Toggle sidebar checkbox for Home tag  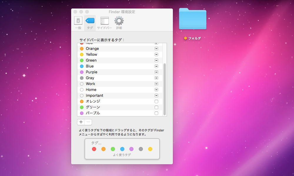(x=156, y=90)
